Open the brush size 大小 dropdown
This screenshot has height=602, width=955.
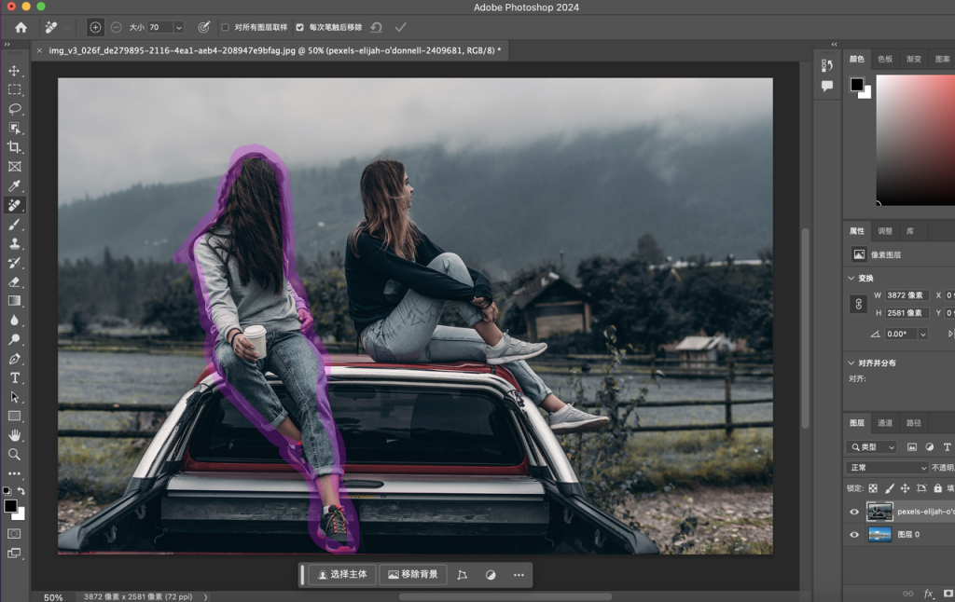[179, 27]
